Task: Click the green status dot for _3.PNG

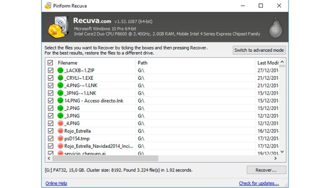Action: point(60,116)
